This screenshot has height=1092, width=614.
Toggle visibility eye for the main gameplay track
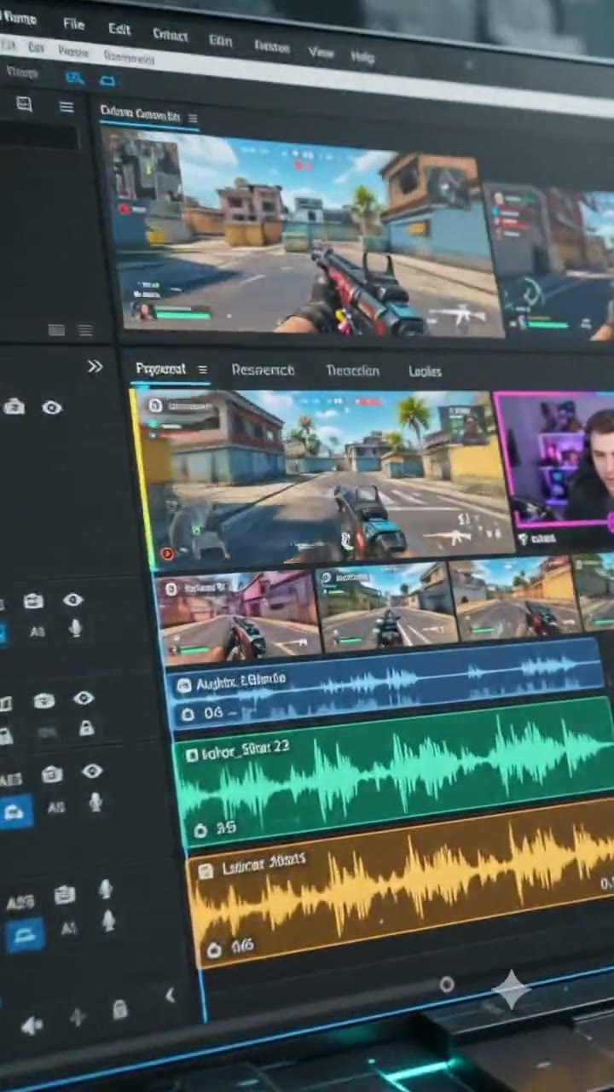[52, 408]
